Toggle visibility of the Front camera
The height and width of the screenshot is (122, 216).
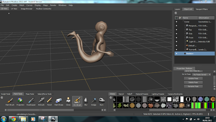[x=177, y=38]
